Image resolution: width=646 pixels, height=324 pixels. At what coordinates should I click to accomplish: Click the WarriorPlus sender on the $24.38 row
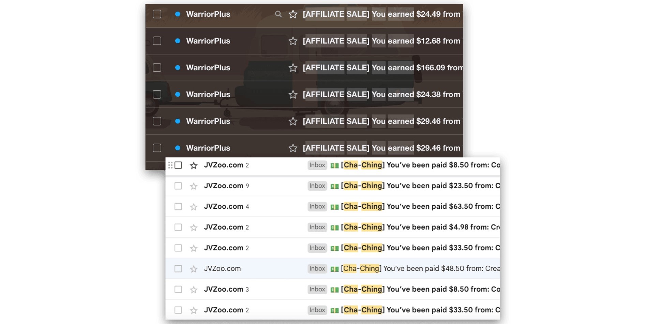click(208, 94)
